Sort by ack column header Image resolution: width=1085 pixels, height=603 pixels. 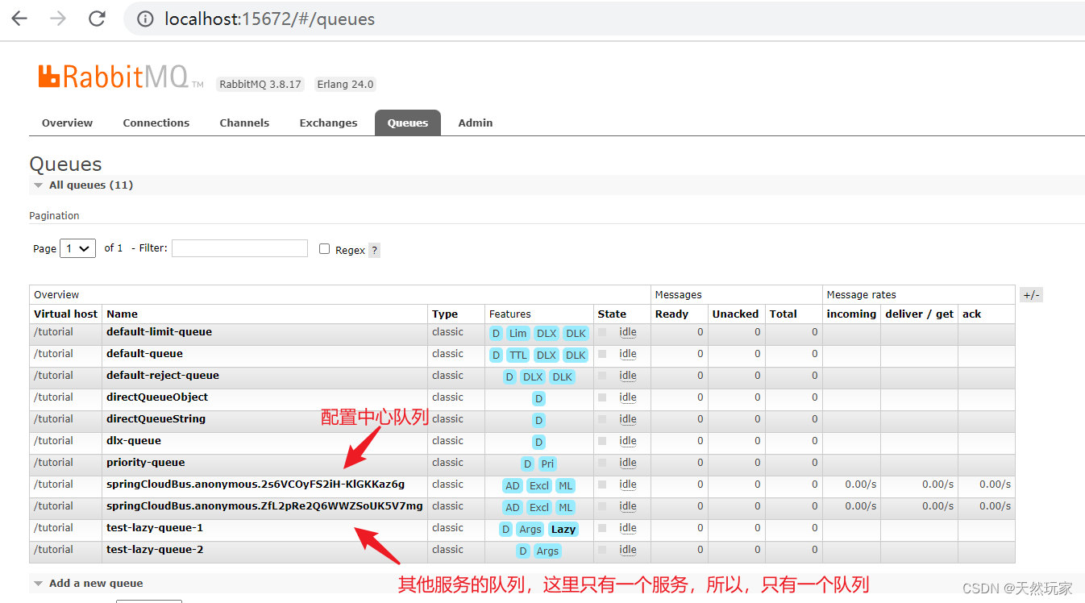pos(971,314)
